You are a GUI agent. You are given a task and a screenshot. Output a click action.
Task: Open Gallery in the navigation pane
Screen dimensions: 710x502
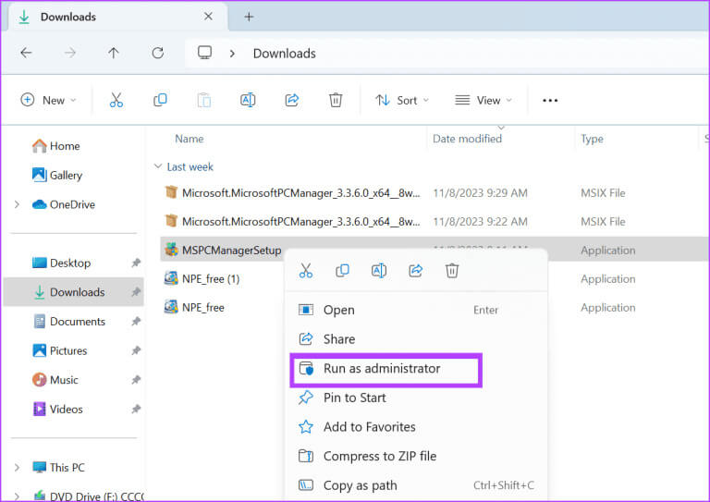[x=57, y=175]
